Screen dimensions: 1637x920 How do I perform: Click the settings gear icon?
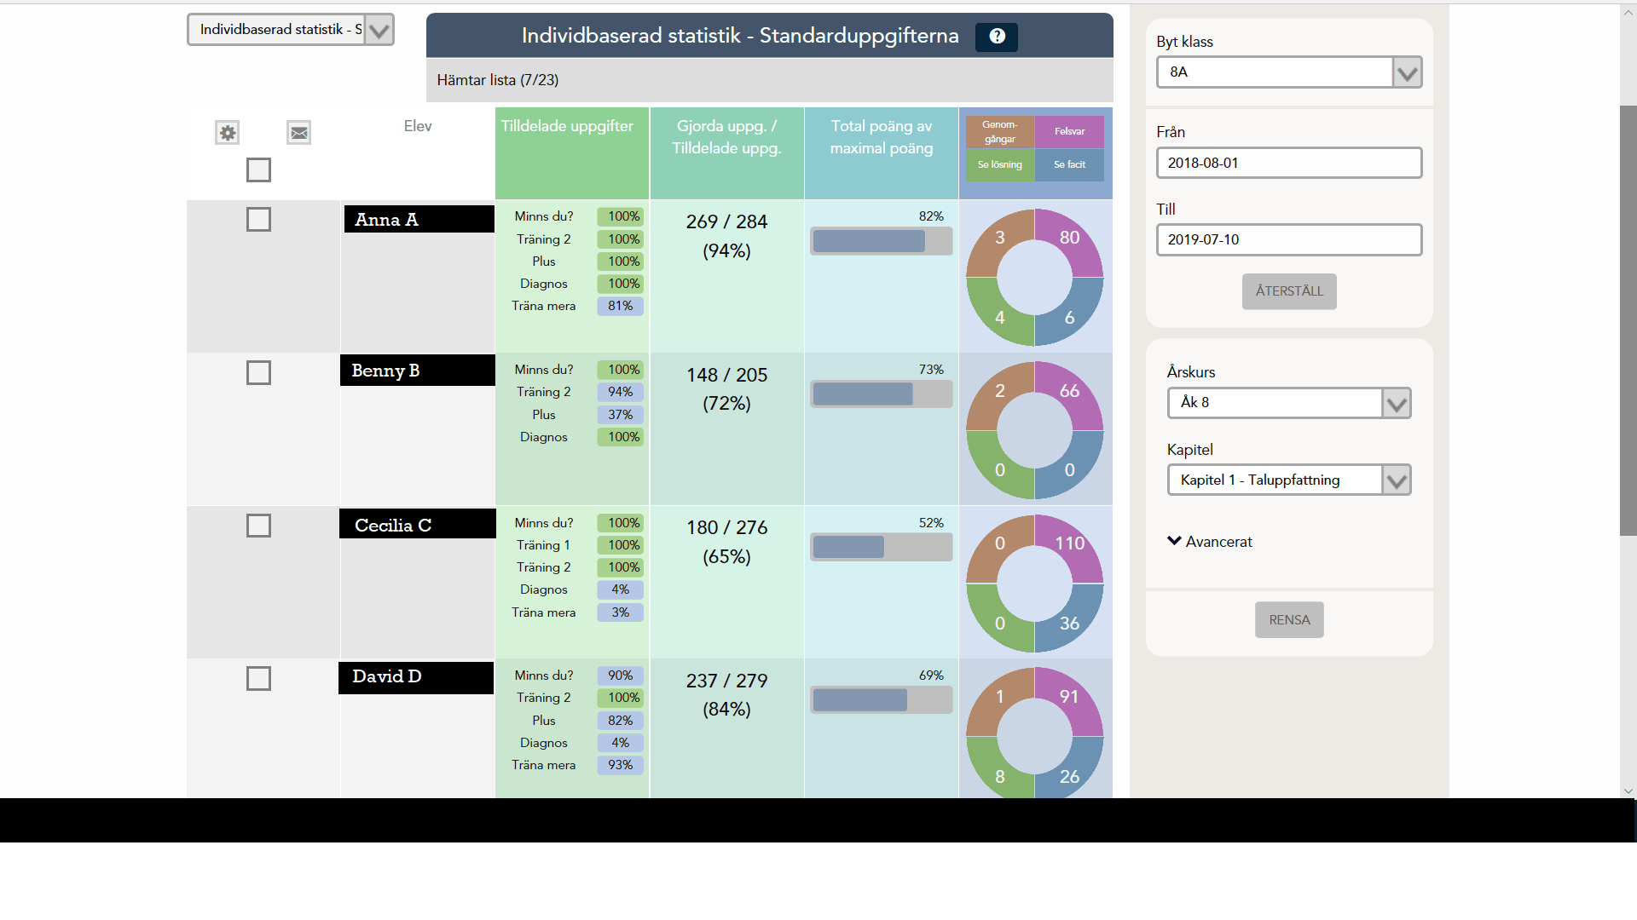click(x=227, y=133)
